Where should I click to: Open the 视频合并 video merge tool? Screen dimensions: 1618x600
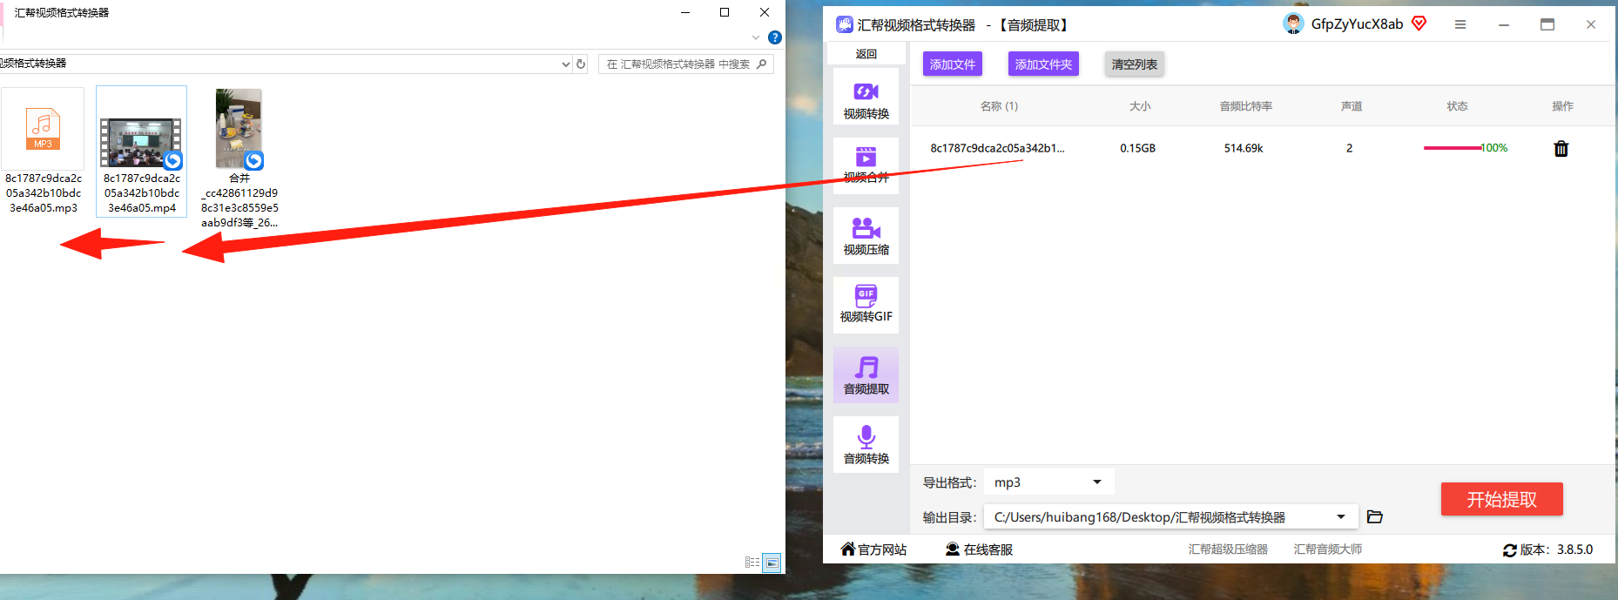(866, 165)
